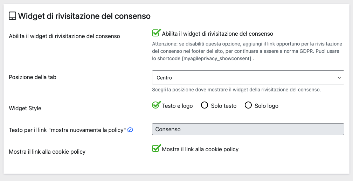This screenshot has height=181, width=353.
Task: Click the "Solo testo" option label text
Action: pos(224,106)
